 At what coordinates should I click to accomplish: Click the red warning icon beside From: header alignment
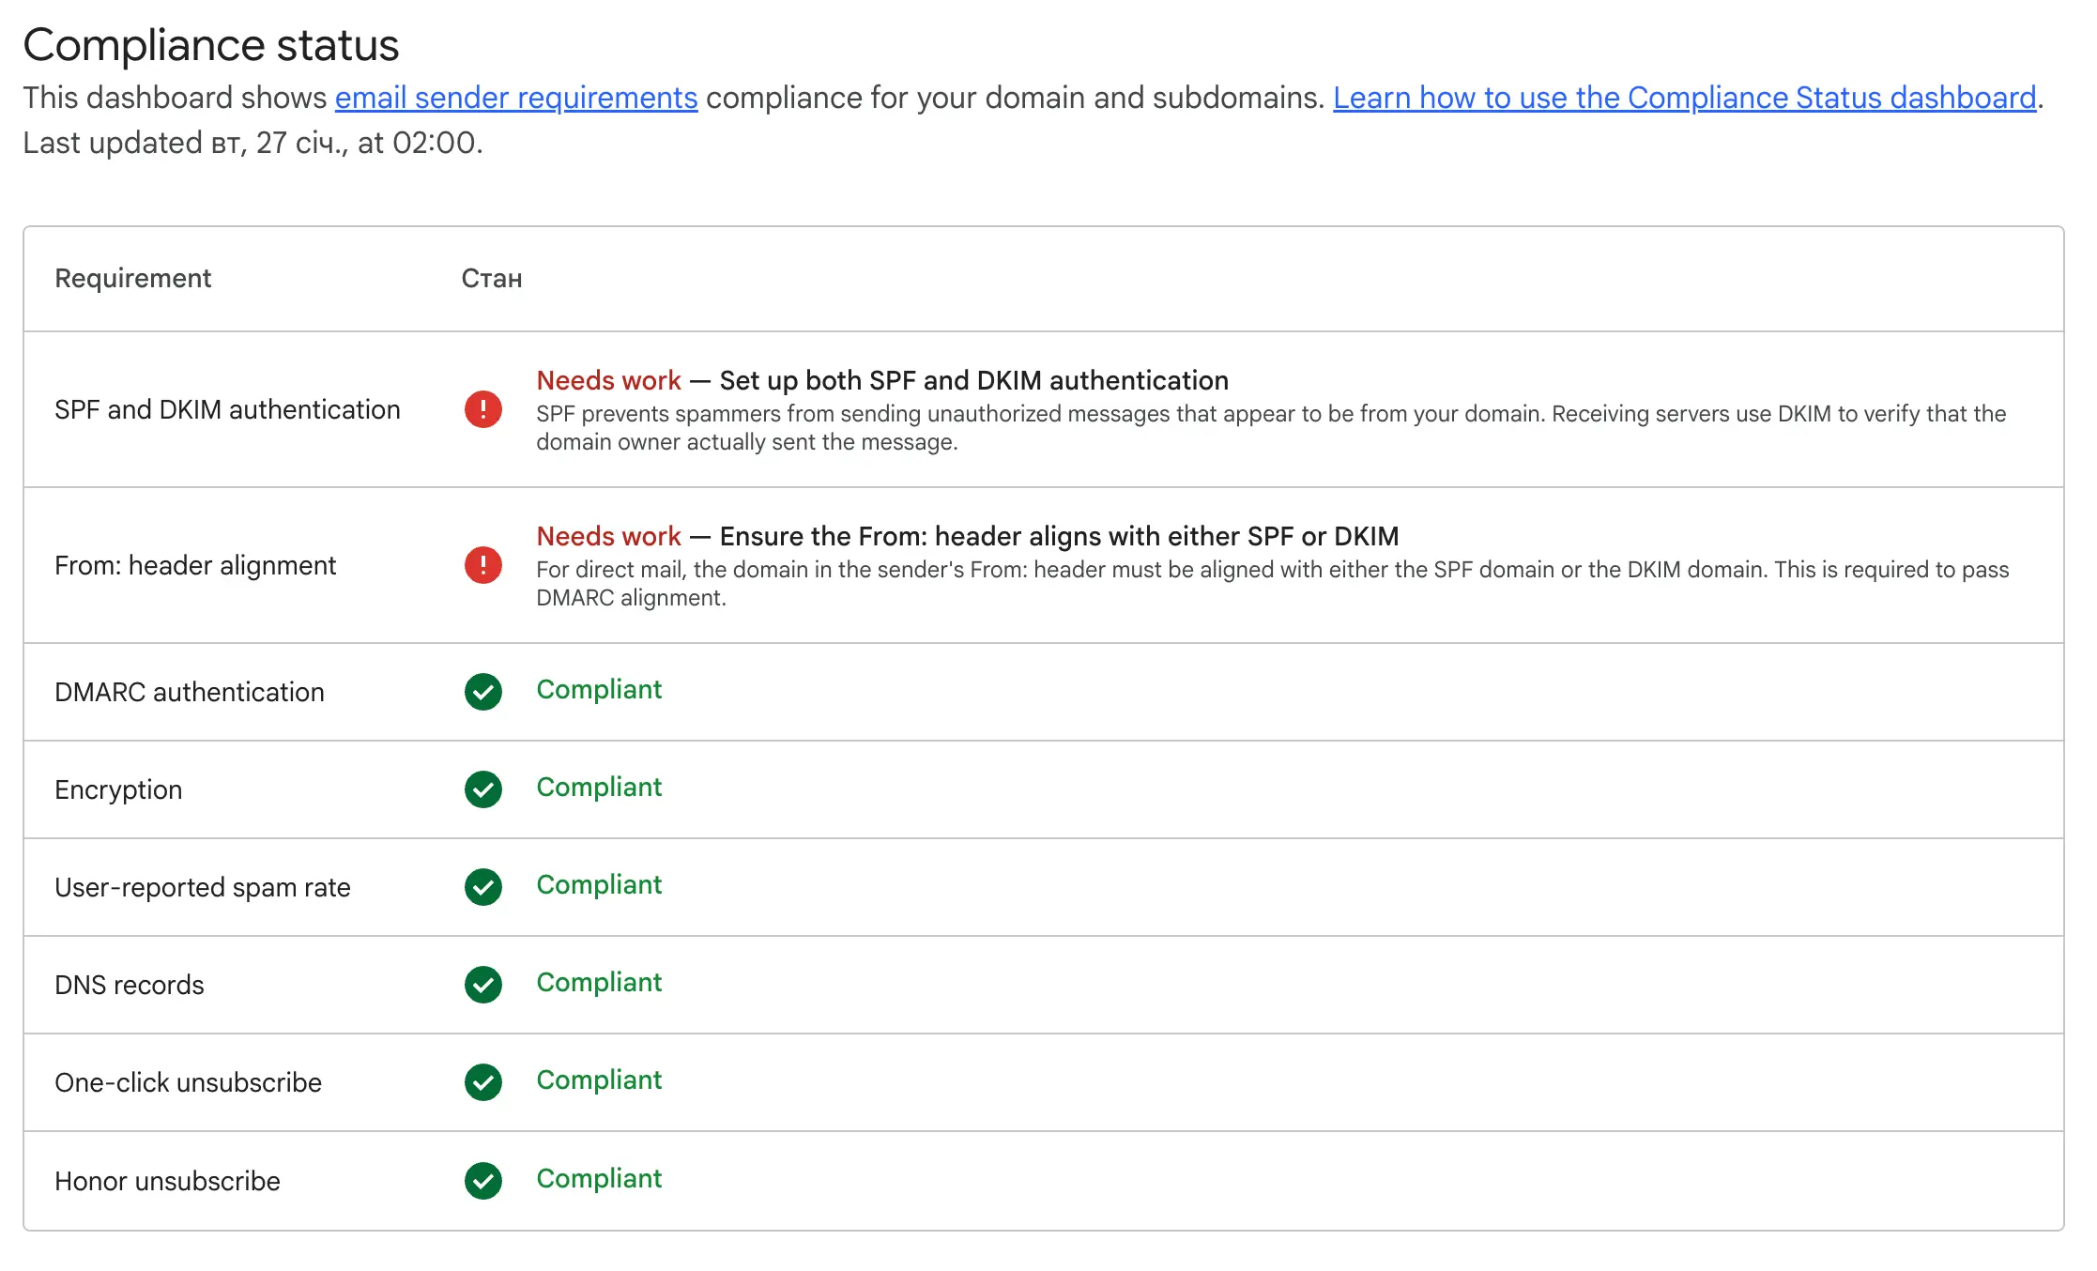(x=482, y=565)
